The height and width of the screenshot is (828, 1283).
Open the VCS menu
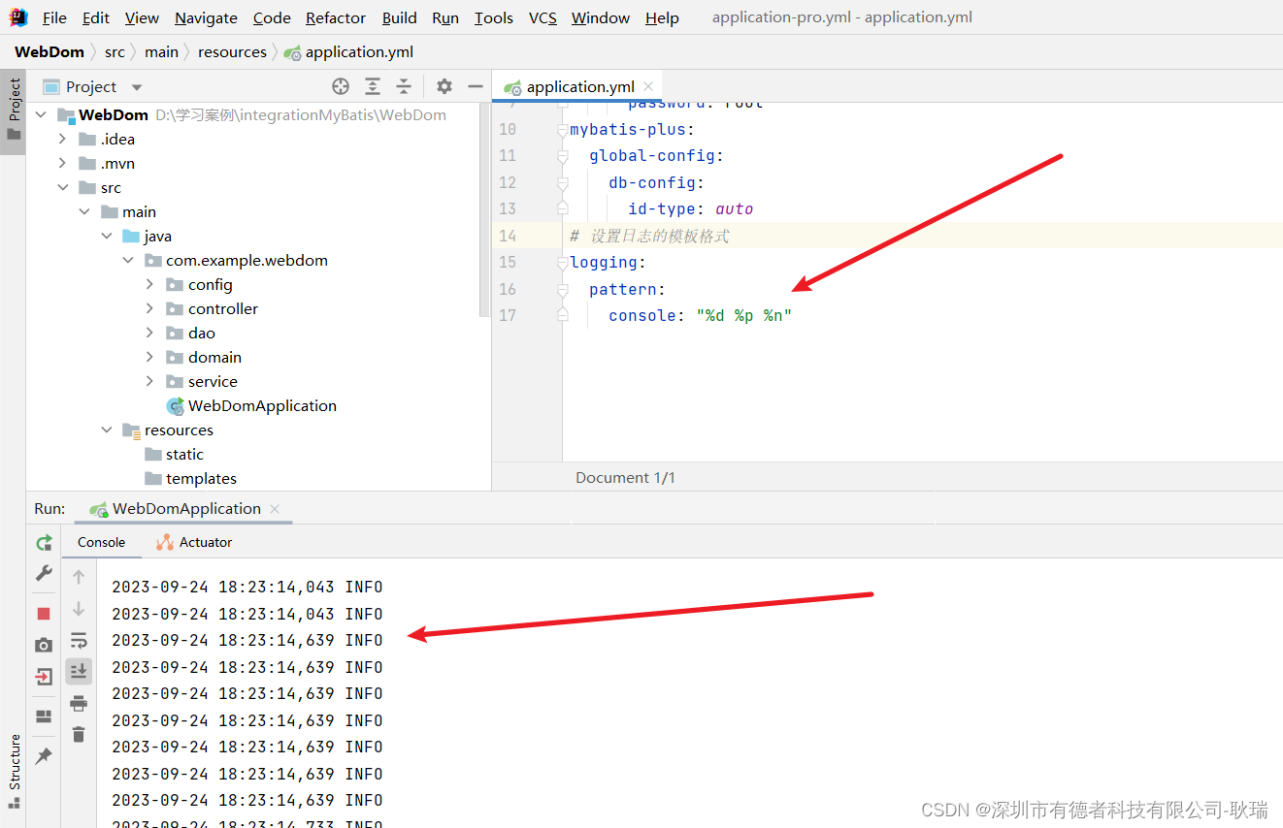[543, 17]
